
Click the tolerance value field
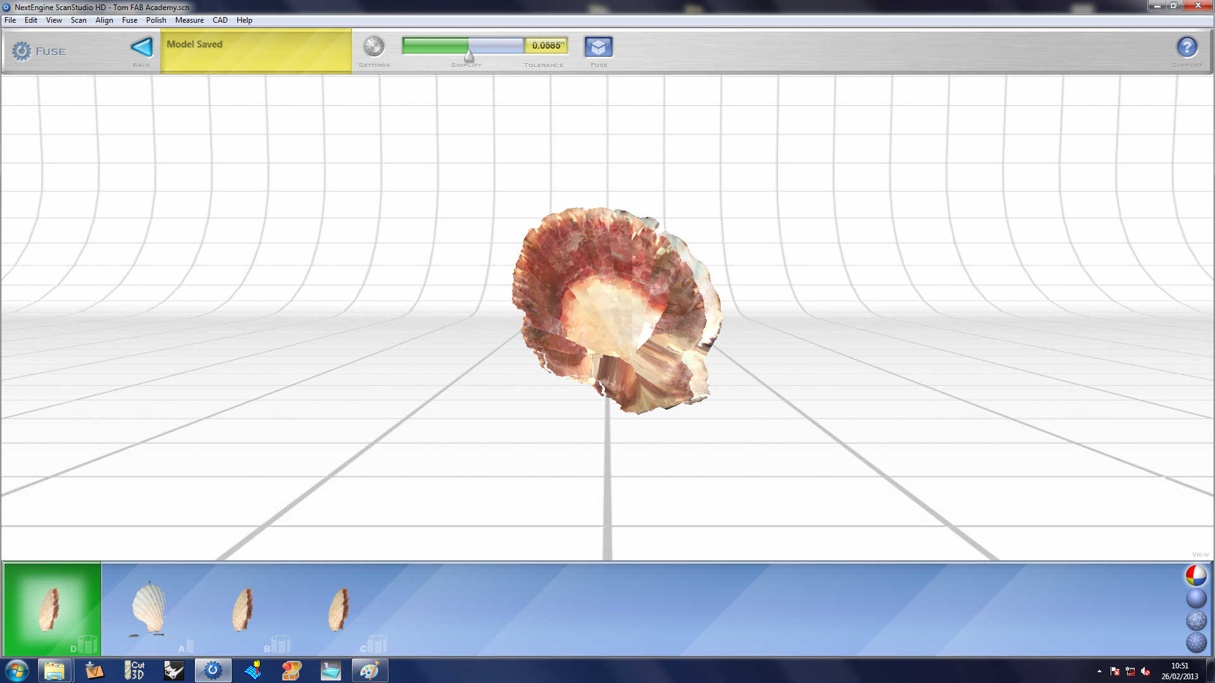coord(547,46)
